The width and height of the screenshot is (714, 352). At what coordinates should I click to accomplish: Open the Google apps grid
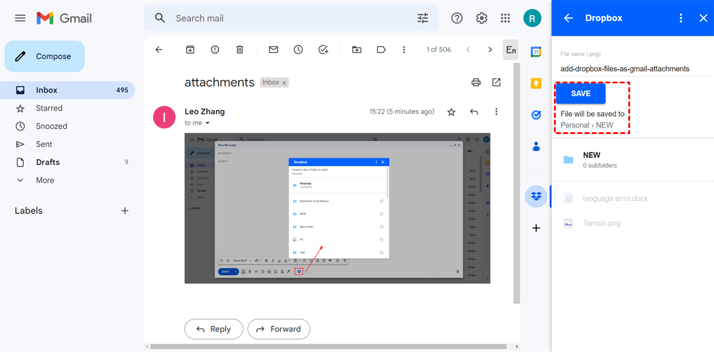[506, 18]
